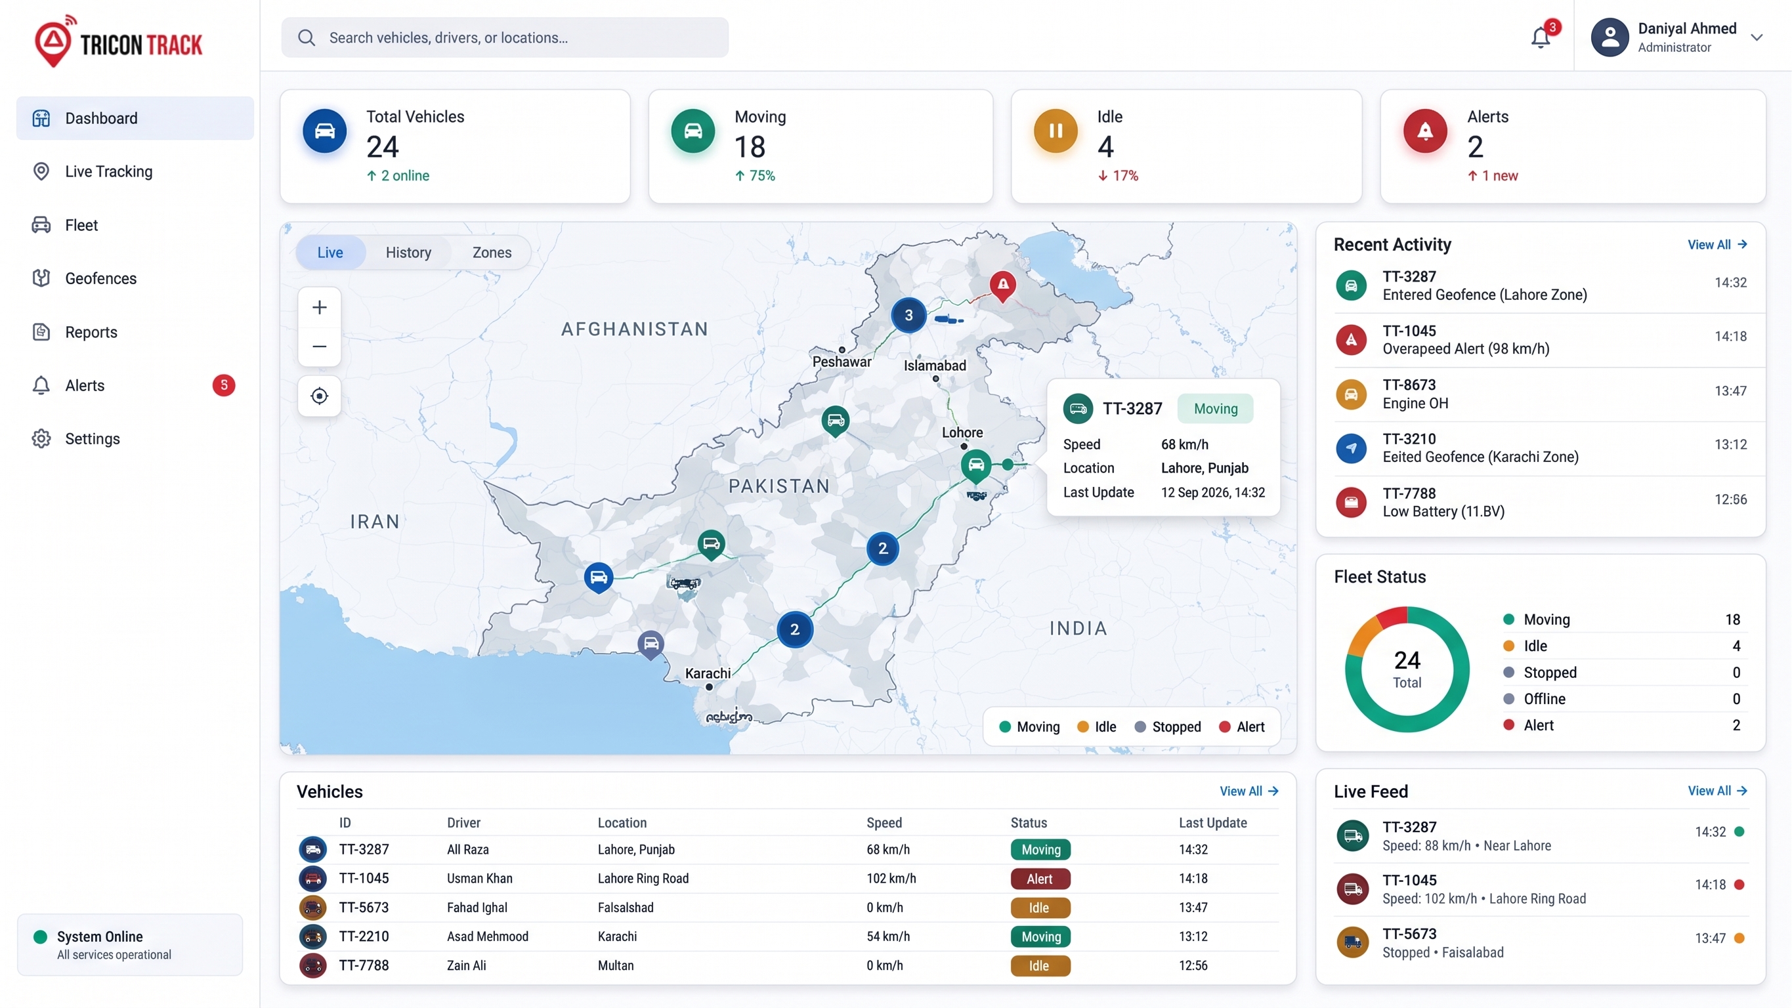This screenshot has width=1792, height=1008.
Task: Select TT-1045 row in Vehicles table
Action: pos(788,879)
